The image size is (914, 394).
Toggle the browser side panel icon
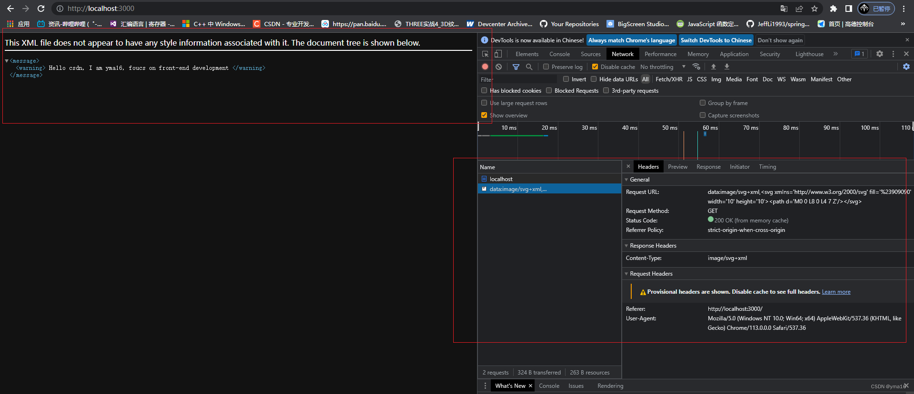point(848,9)
